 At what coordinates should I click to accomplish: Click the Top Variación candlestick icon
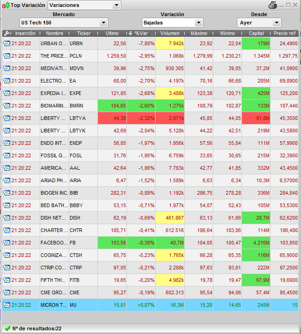6,5
